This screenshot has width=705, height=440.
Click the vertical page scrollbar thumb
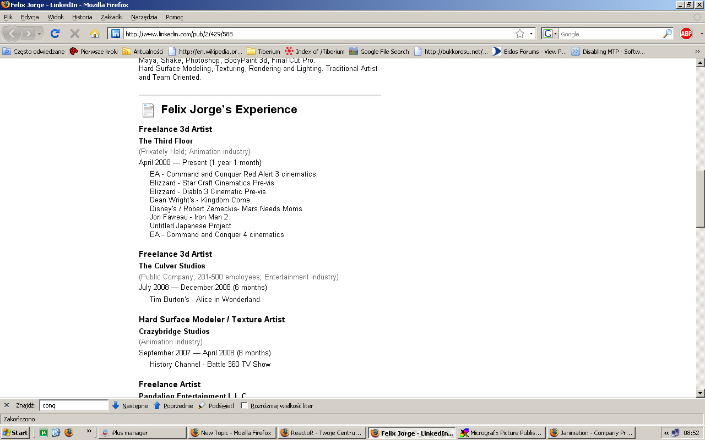click(x=701, y=198)
